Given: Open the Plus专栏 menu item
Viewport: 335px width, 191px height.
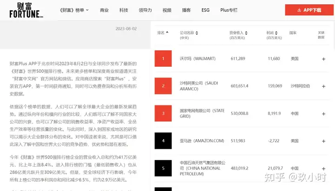Looking at the screenshot, I should click(229, 10).
